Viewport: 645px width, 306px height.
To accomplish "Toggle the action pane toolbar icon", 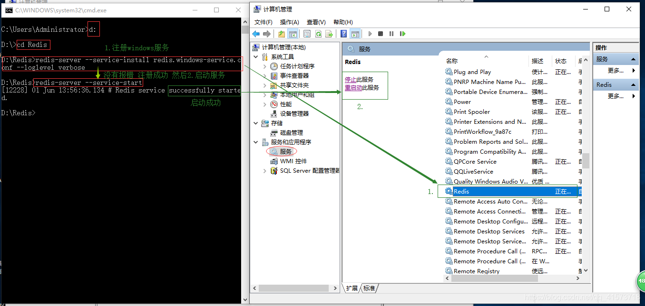I will click(x=355, y=34).
